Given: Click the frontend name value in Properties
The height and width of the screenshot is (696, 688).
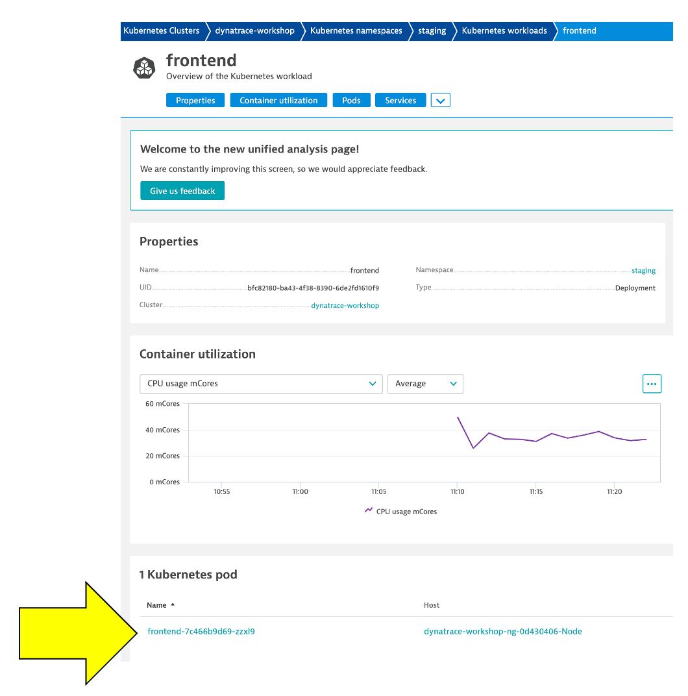Looking at the screenshot, I should [x=364, y=270].
